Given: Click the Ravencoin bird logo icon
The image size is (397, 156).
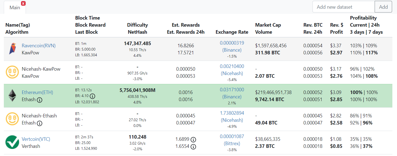Looking at the screenshot, I should click(12, 49).
